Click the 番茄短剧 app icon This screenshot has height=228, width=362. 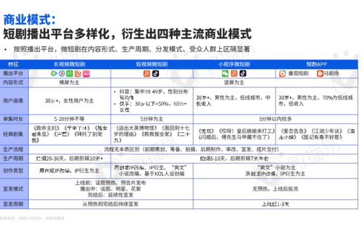click(x=283, y=73)
